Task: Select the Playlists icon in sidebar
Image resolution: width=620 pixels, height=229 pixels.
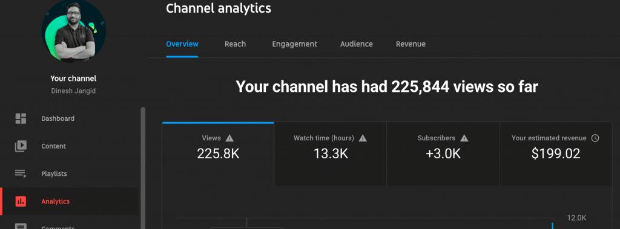Action: coord(21,174)
